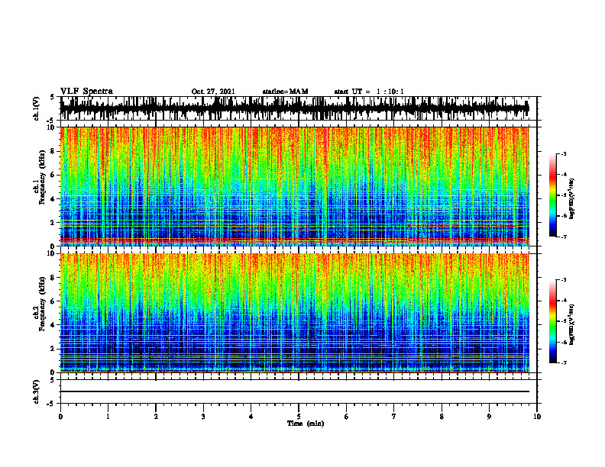Click the "6" kHz tick of ch.1 spectrogram
605x467 pixels.
pyautogui.click(x=53, y=175)
